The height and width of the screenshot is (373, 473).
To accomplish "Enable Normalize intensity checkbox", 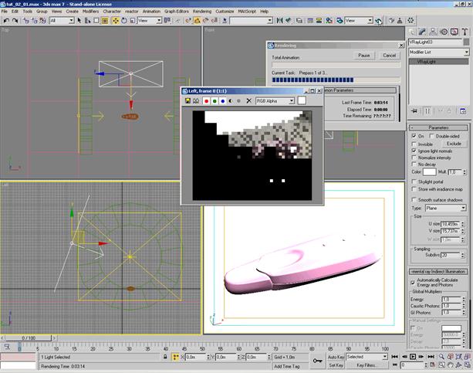I will pos(414,158).
